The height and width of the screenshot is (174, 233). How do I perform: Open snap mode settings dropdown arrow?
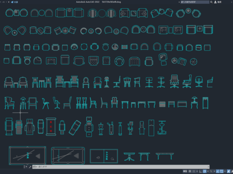[197, 171]
